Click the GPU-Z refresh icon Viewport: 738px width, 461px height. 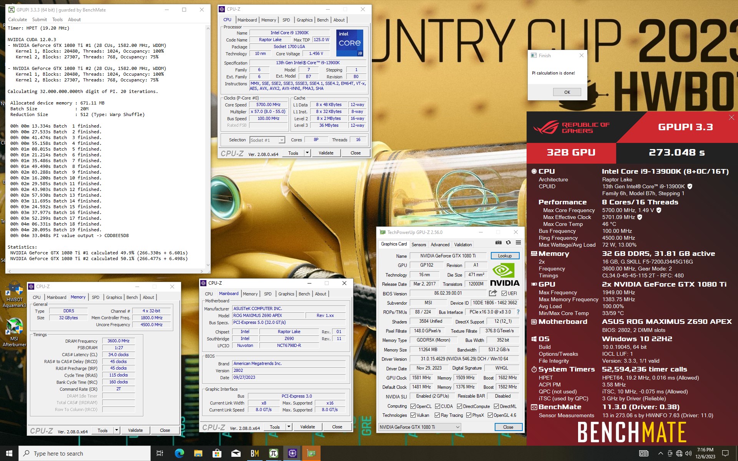(508, 242)
